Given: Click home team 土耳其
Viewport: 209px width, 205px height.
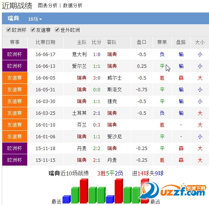Looking at the screenshot, I should [79, 113].
